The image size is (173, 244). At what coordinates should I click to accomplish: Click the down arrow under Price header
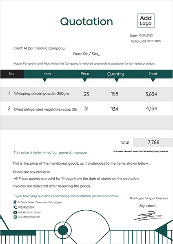coord(85,80)
